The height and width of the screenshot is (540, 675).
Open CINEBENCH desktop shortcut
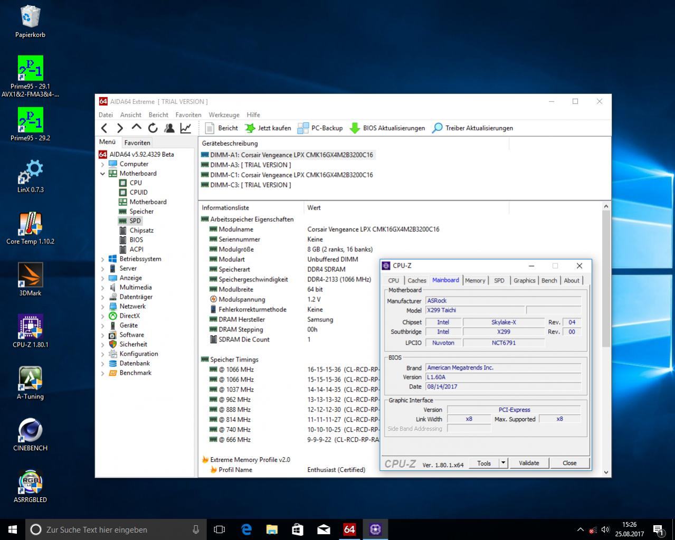tap(30, 435)
